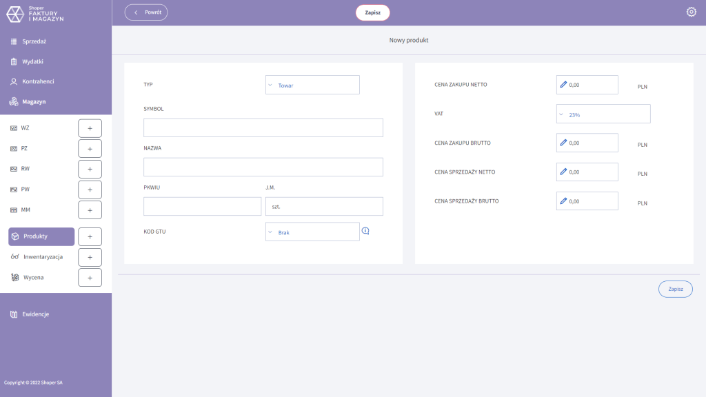Go back using the Powrót button

tap(146, 12)
